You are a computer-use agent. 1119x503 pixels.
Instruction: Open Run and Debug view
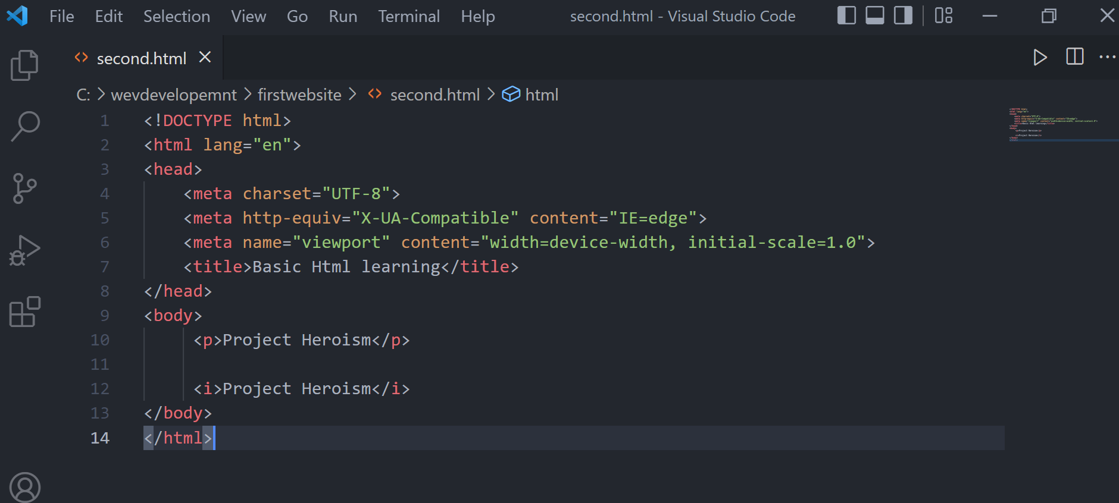(24, 250)
